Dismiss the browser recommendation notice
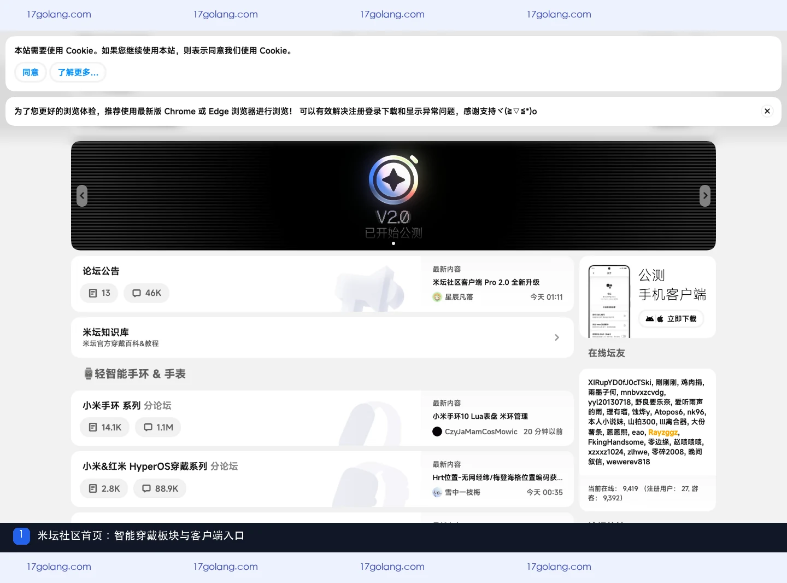 click(767, 111)
